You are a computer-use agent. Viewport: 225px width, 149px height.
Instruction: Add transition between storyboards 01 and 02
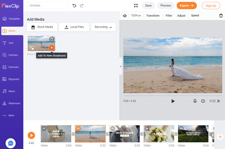coord(73,134)
